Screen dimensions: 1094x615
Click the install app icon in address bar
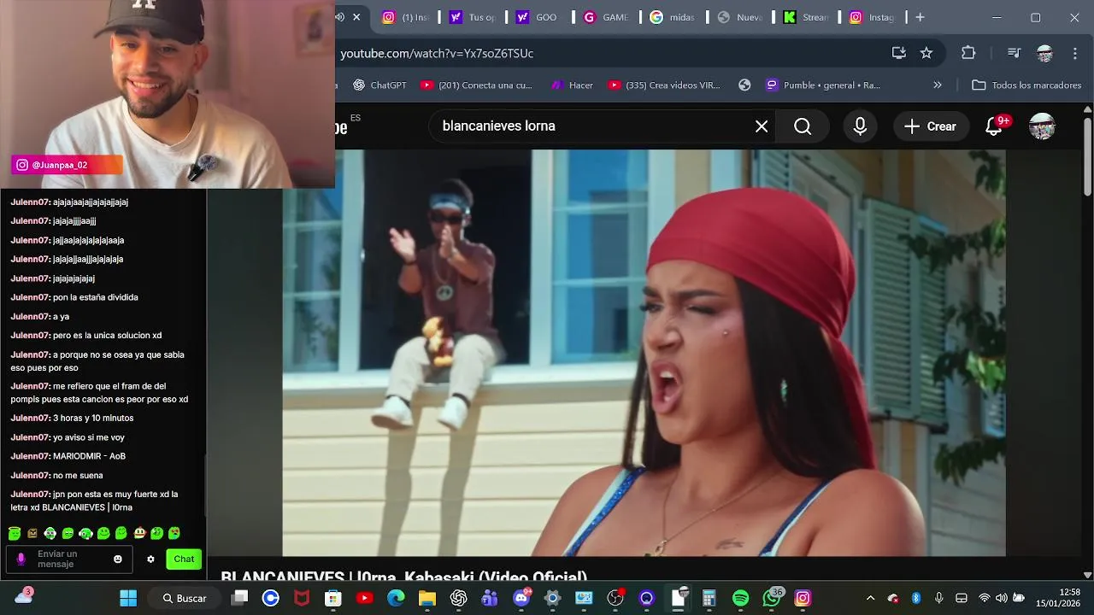tap(899, 53)
